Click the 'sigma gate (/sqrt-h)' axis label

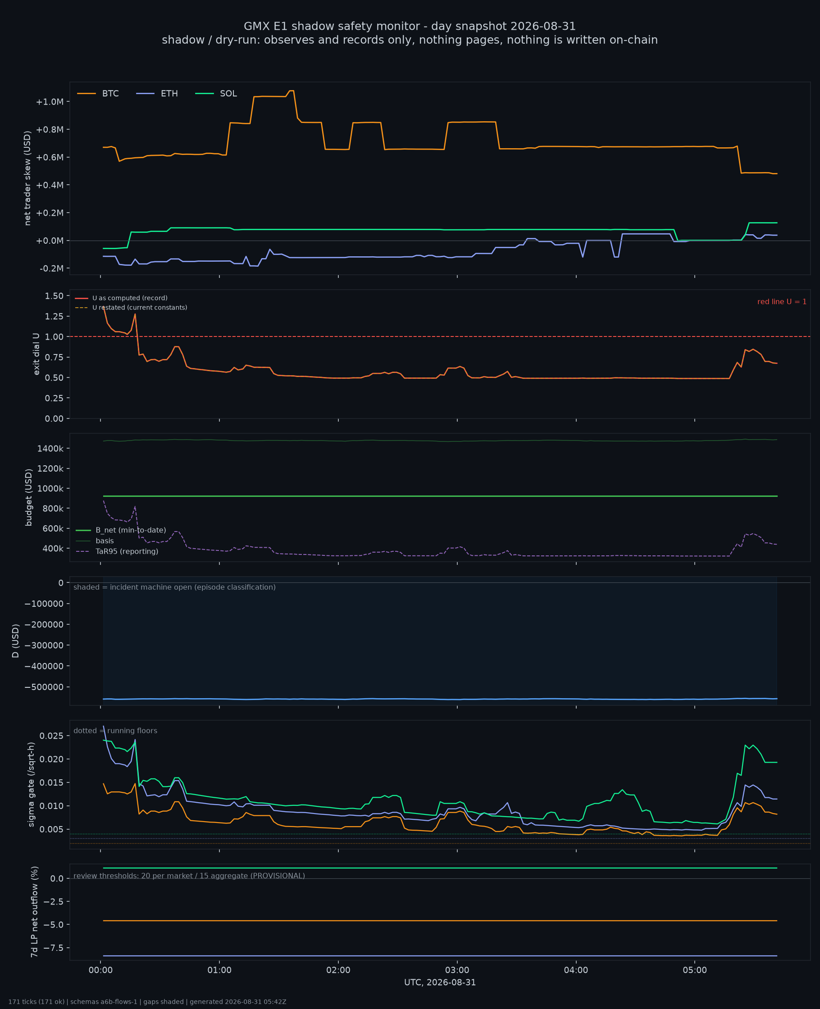(x=31, y=784)
